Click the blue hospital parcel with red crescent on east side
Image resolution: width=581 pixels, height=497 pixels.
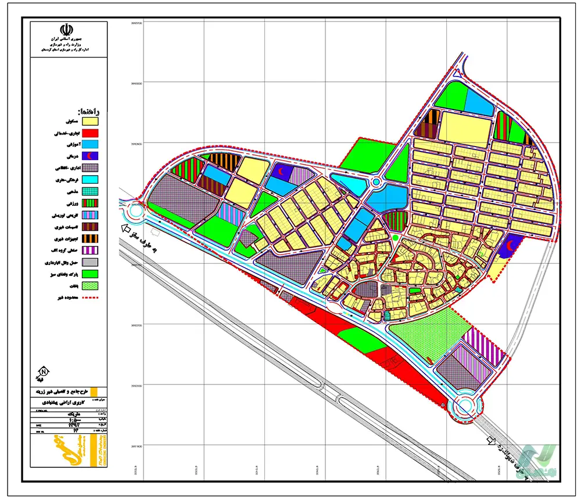(510, 245)
